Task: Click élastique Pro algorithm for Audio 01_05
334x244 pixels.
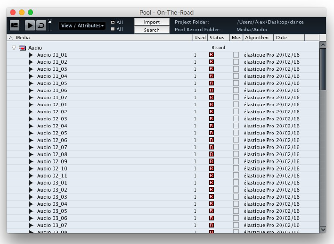Action: pyautogui.click(x=259, y=83)
